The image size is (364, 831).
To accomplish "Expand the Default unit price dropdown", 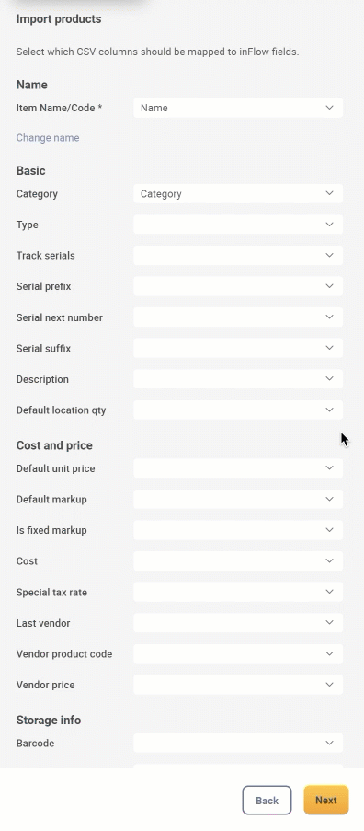I will pyautogui.click(x=238, y=468).
